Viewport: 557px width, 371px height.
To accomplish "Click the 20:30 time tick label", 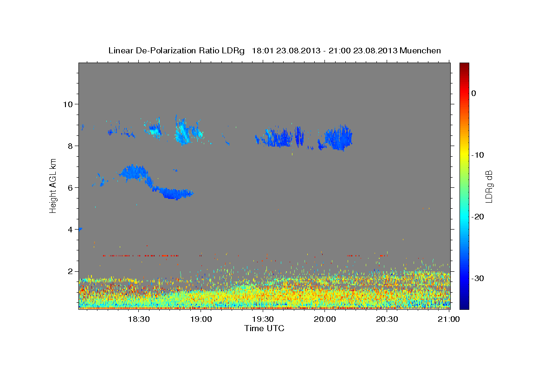I will pyautogui.click(x=387, y=319).
